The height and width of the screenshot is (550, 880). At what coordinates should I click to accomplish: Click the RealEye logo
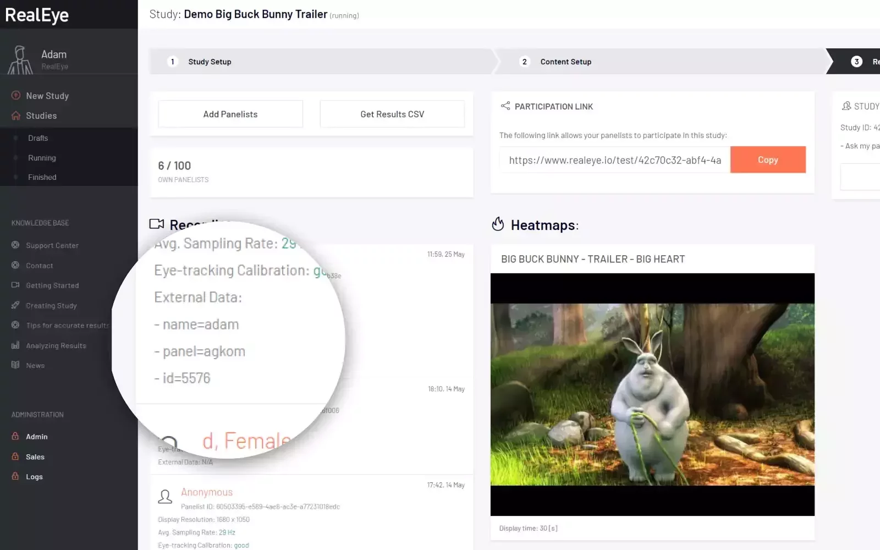pyautogui.click(x=37, y=15)
